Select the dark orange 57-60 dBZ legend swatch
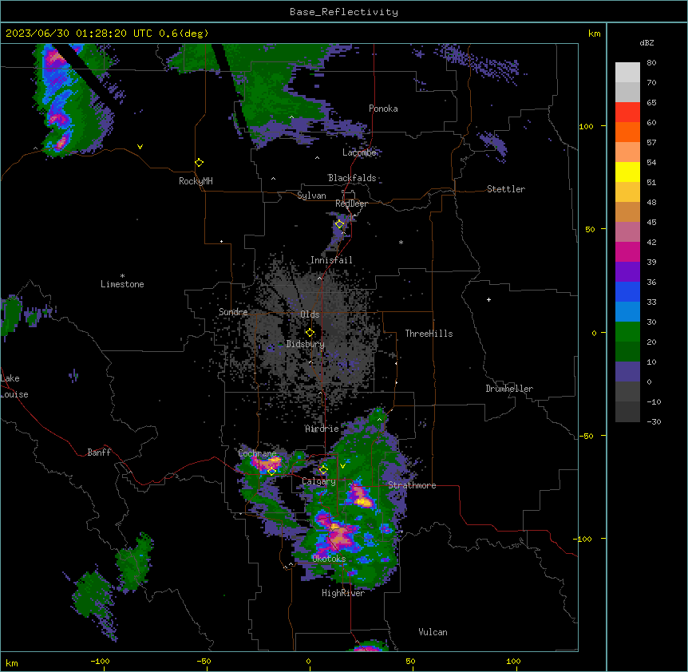The height and width of the screenshot is (672, 688). point(627,132)
